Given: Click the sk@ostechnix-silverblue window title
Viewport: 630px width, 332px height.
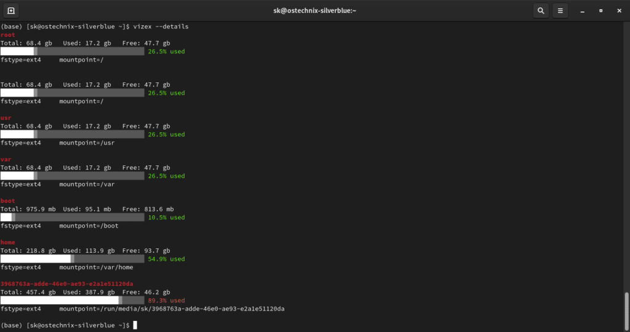Looking at the screenshot, I should (x=314, y=10).
